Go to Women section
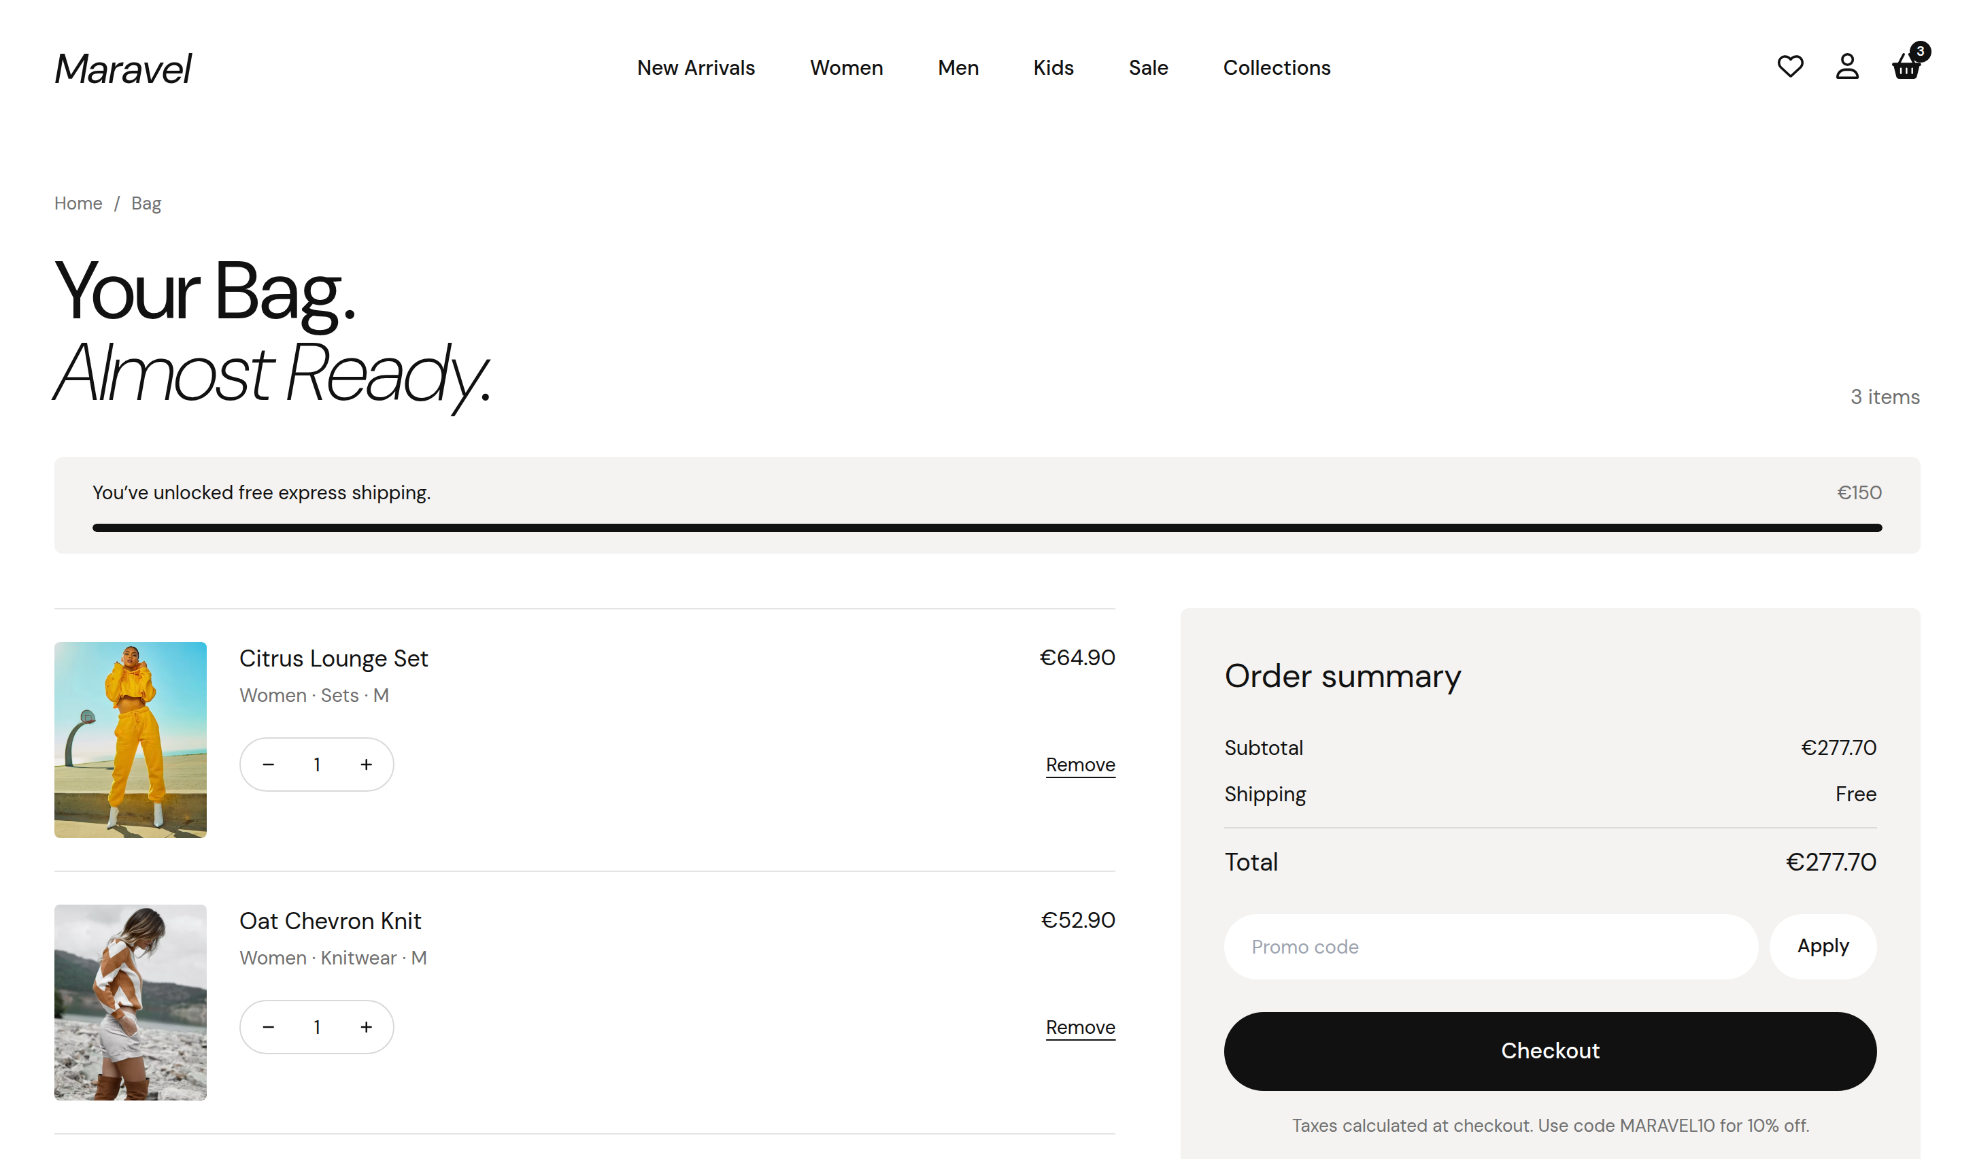 (x=847, y=68)
